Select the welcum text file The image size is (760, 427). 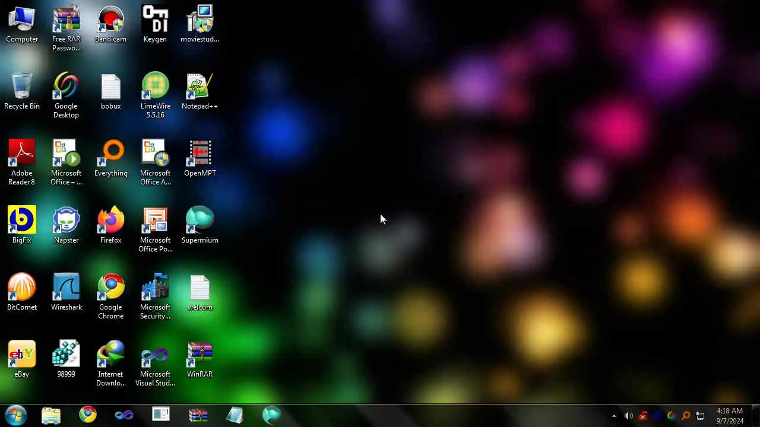coord(199,292)
